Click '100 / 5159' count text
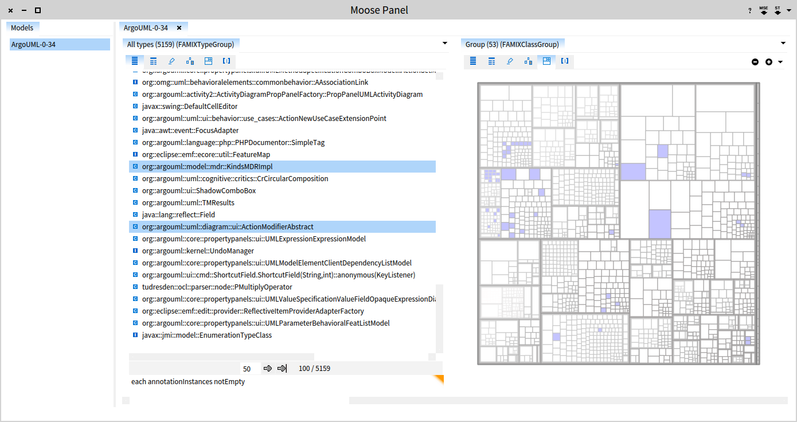797x422 pixels. click(314, 369)
